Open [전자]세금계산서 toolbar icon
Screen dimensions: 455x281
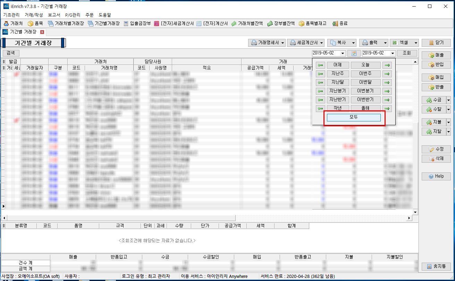click(x=174, y=24)
